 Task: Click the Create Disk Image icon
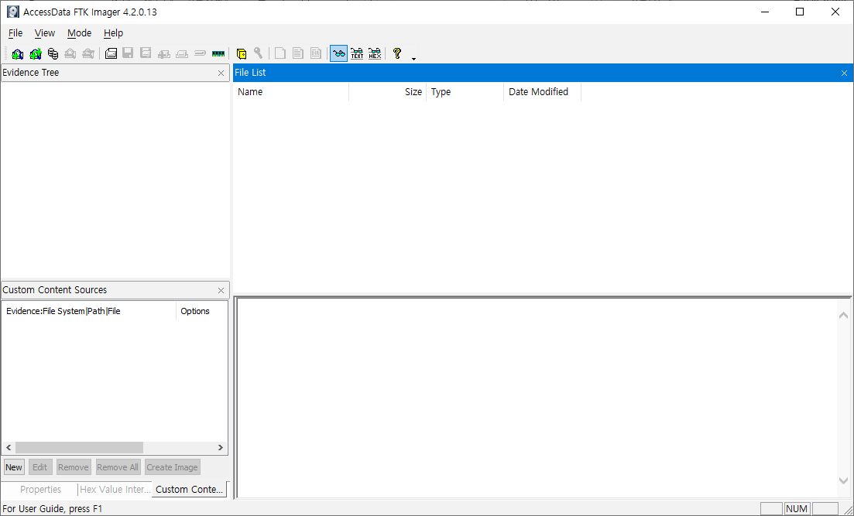(x=111, y=53)
